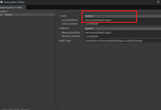Edit the Remote.LoadPath undefined field
The width and height of the screenshot is (161, 110).
pyautogui.click(x=123, y=36)
